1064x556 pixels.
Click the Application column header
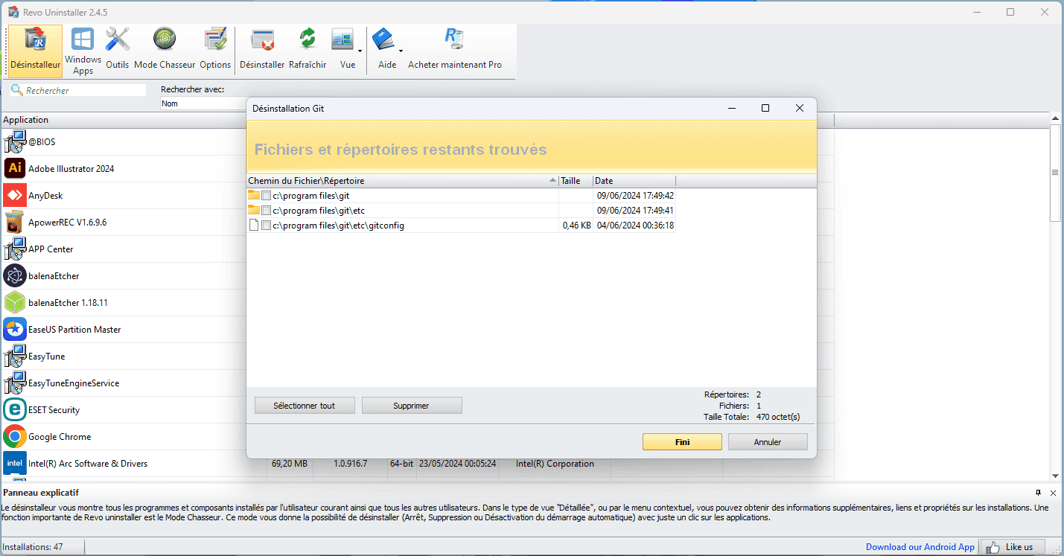pyautogui.click(x=124, y=120)
